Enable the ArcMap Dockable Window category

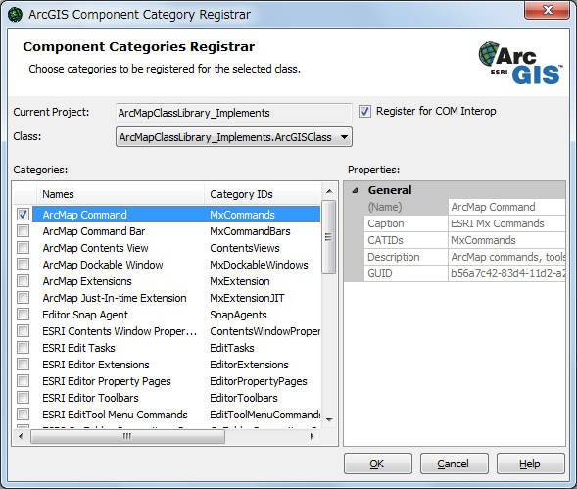click(x=23, y=265)
